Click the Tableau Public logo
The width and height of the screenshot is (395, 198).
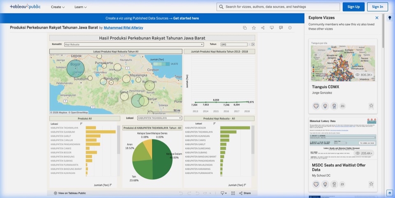pos(25,7)
